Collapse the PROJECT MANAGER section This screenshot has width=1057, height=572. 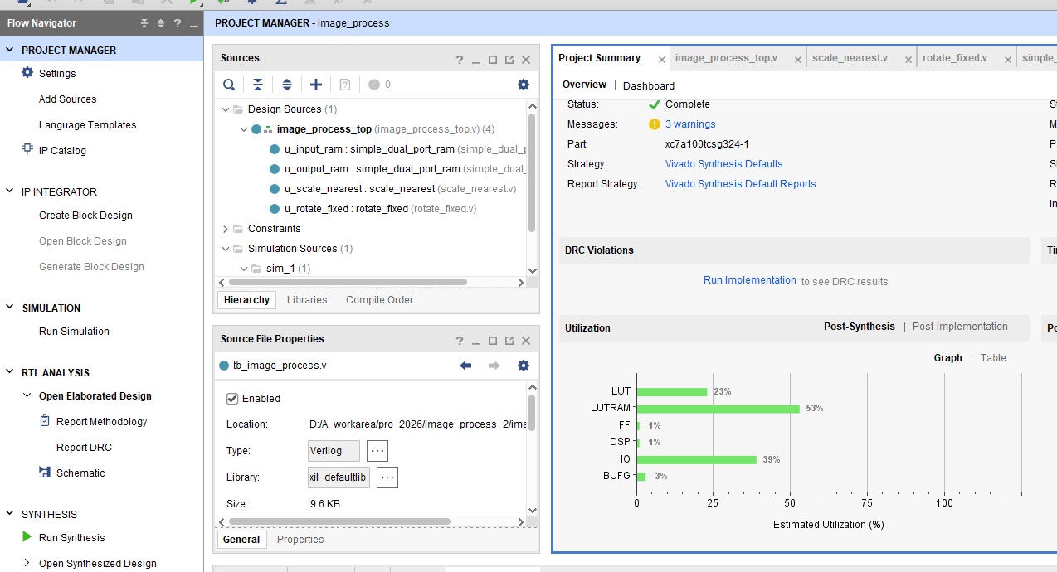click(10, 50)
